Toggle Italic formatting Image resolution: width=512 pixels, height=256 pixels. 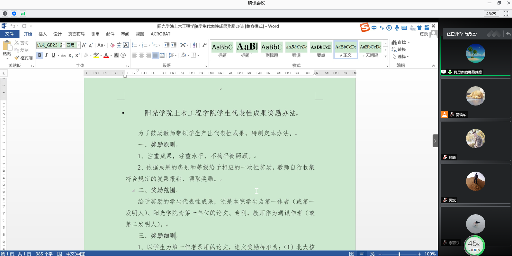(46, 55)
